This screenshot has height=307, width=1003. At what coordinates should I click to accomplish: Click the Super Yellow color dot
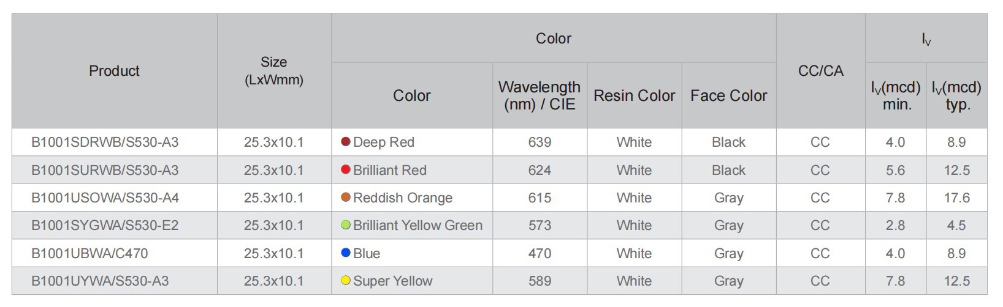pos(346,280)
